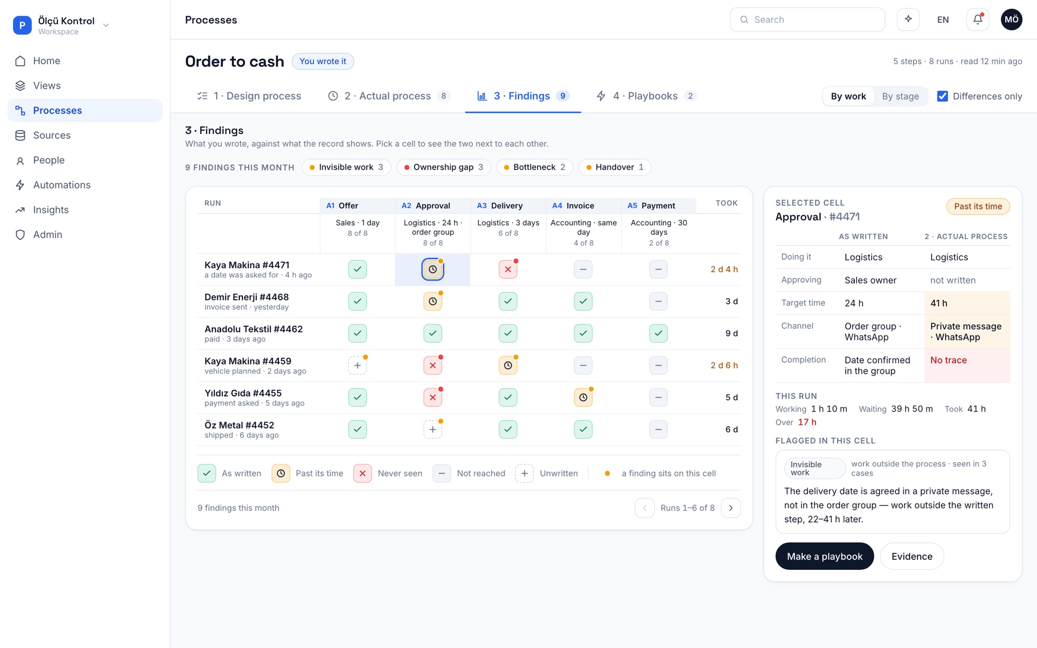
Task: Expand Ölçü Kontrol workspace switcher
Action: tap(62, 25)
